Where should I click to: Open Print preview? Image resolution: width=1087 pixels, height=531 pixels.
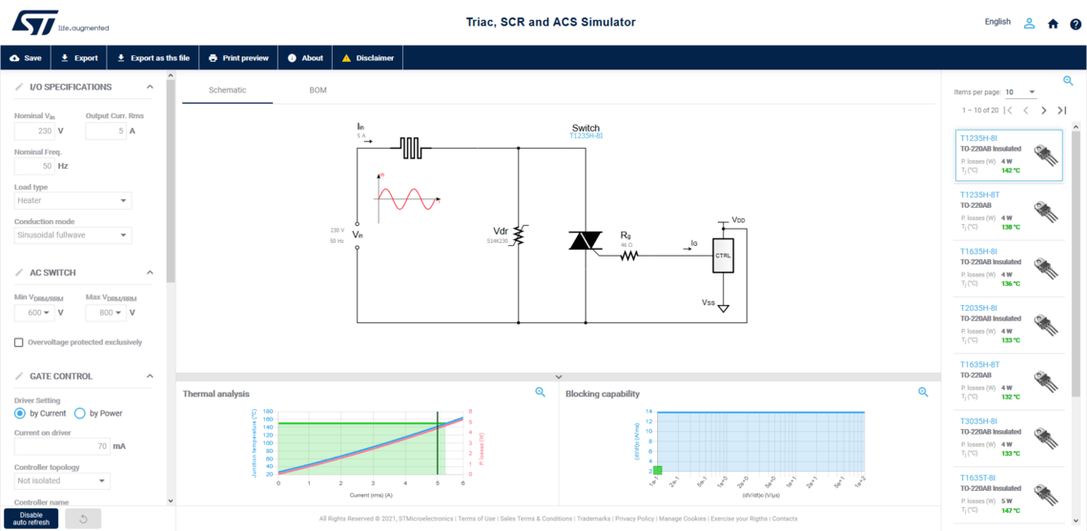coord(238,58)
